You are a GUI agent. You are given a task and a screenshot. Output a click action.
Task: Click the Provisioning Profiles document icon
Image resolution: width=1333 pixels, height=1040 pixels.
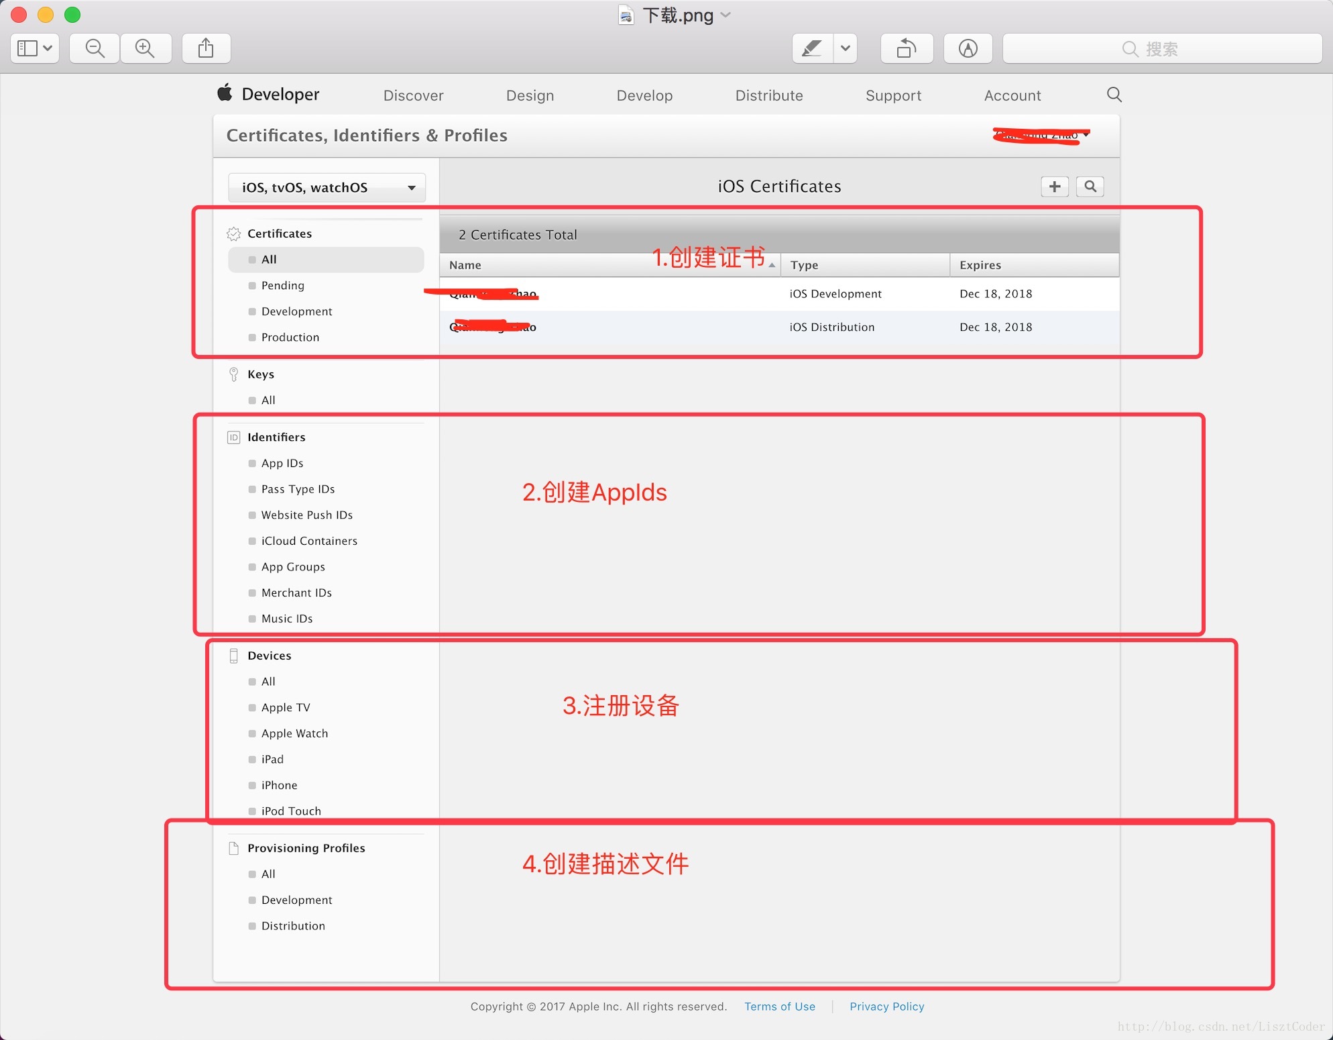pyautogui.click(x=233, y=848)
